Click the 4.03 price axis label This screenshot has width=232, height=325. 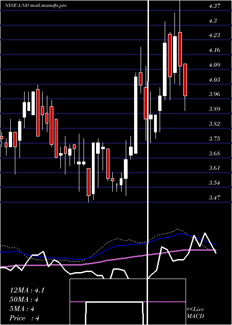click(x=214, y=80)
